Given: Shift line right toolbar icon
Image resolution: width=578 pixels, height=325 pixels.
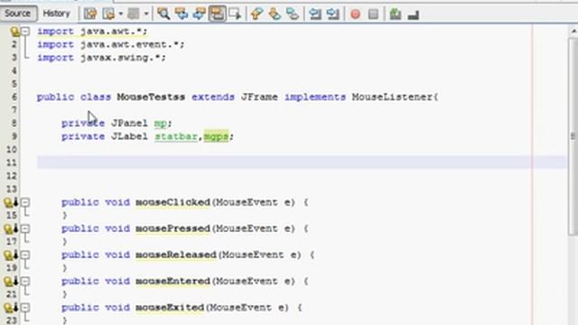Looking at the screenshot, I should click(x=332, y=14).
